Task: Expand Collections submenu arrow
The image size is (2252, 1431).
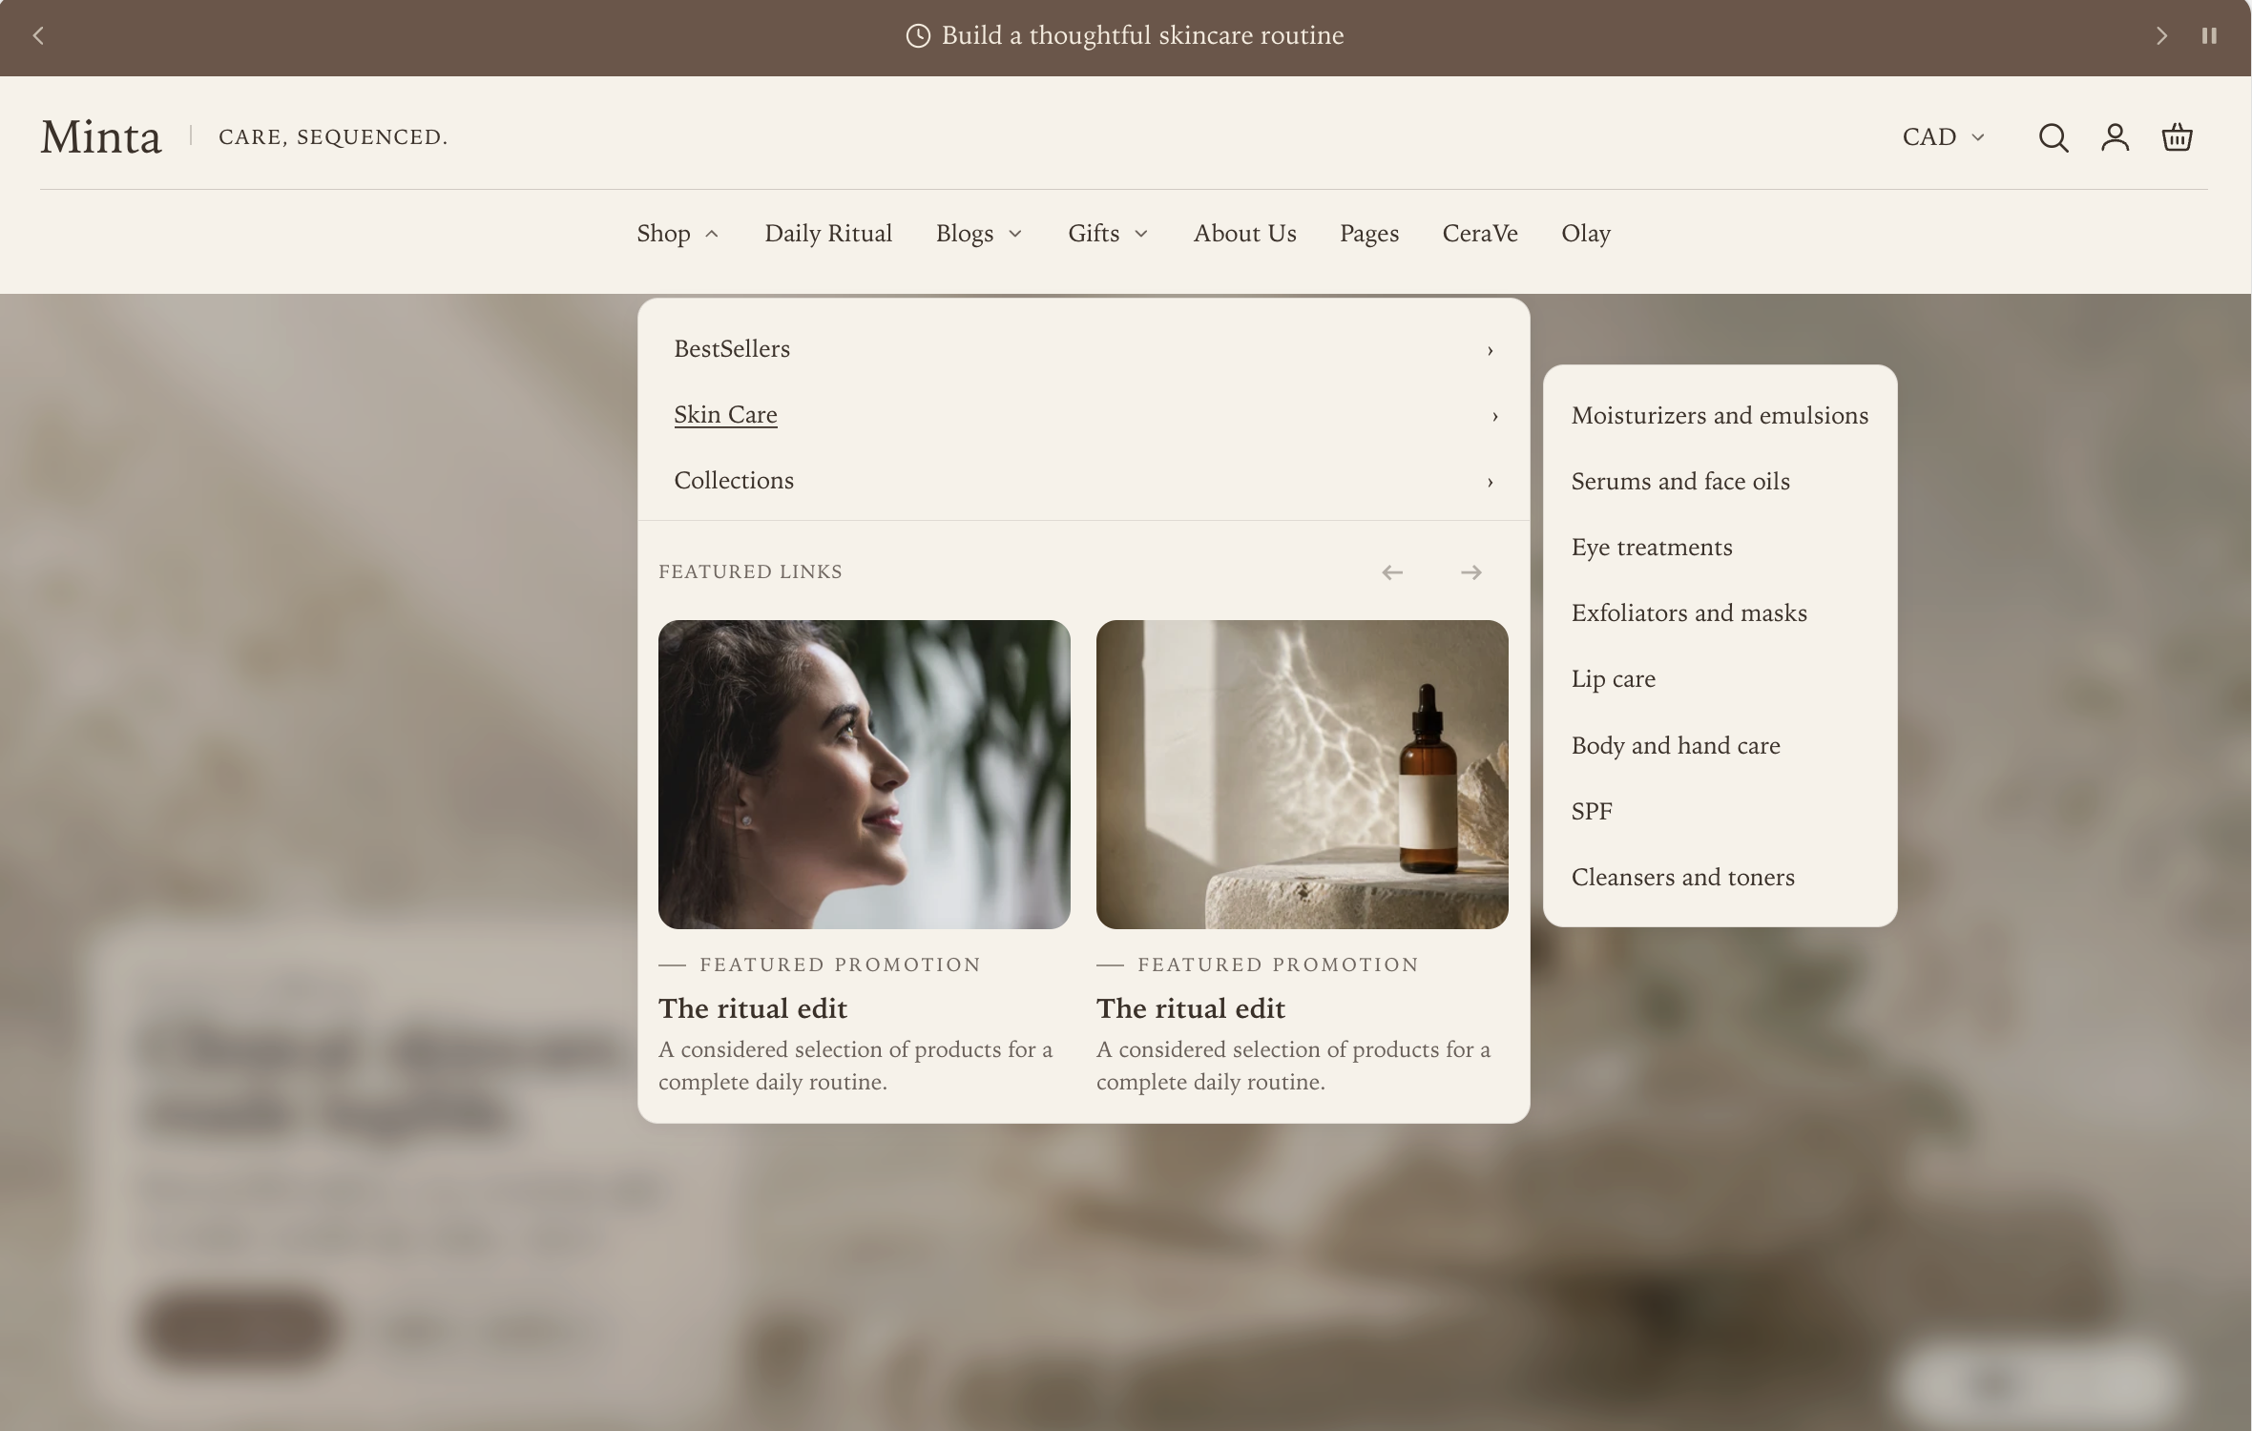Action: point(1490,482)
